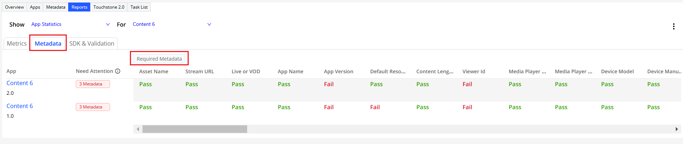Open the Touchstone 2.0 tab
683x144 pixels.
pos(109,7)
